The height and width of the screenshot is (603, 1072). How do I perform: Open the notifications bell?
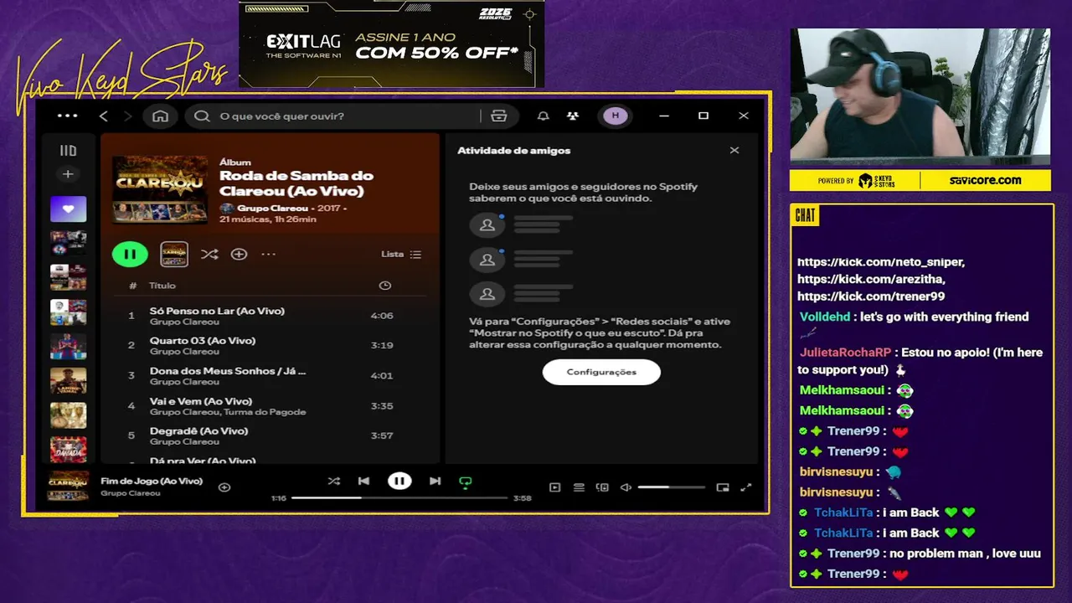pos(544,116)
